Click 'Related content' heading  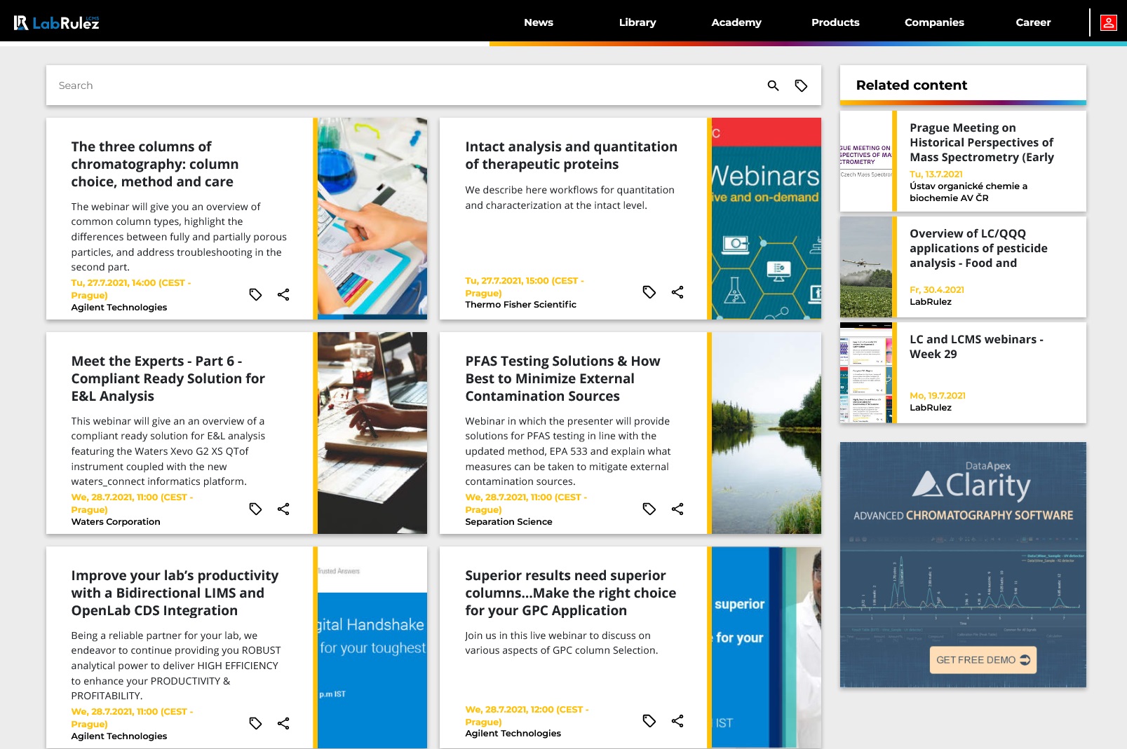(912, 85)
